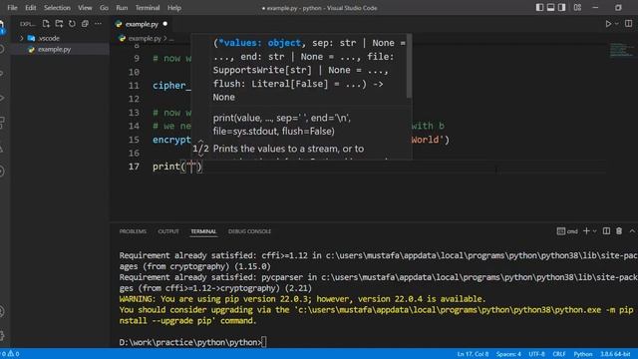Open the new terminal launch profile dropdown
638x359 pixels.
(594, 231)
